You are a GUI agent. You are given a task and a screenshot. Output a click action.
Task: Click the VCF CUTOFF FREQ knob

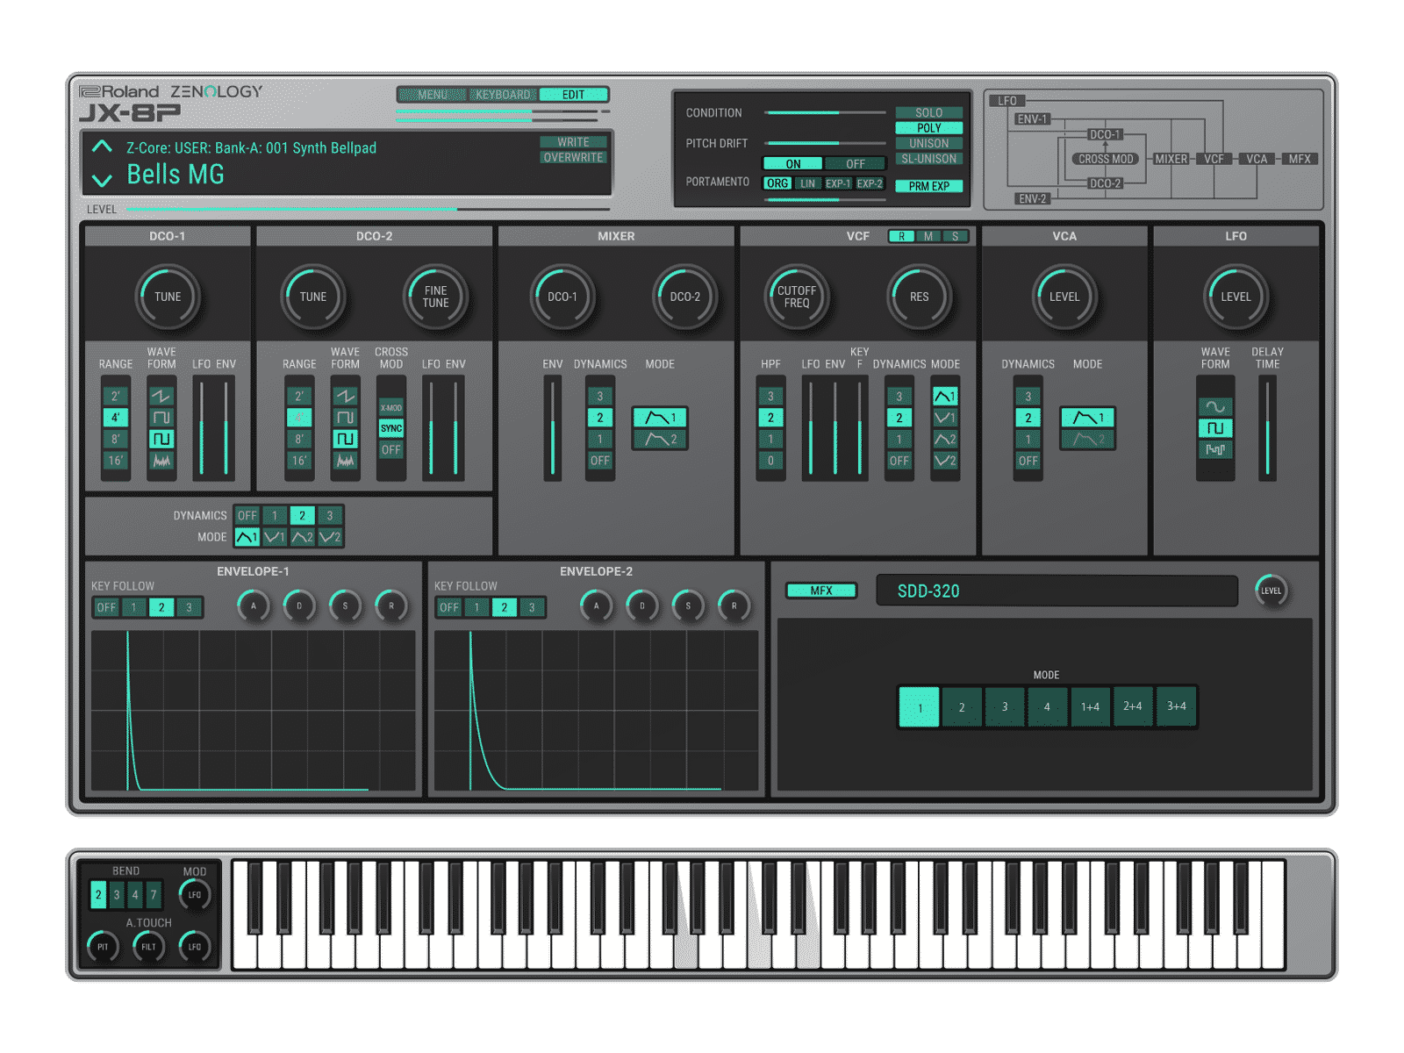tap(797, 297)
